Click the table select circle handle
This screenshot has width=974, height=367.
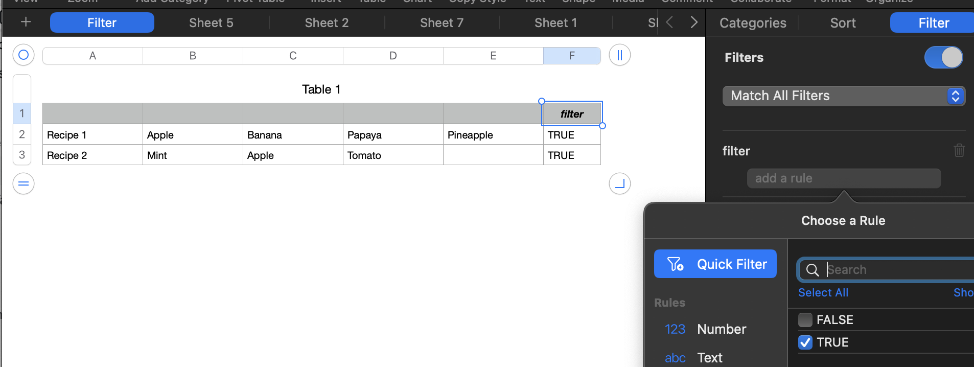(x=24, y=55)
